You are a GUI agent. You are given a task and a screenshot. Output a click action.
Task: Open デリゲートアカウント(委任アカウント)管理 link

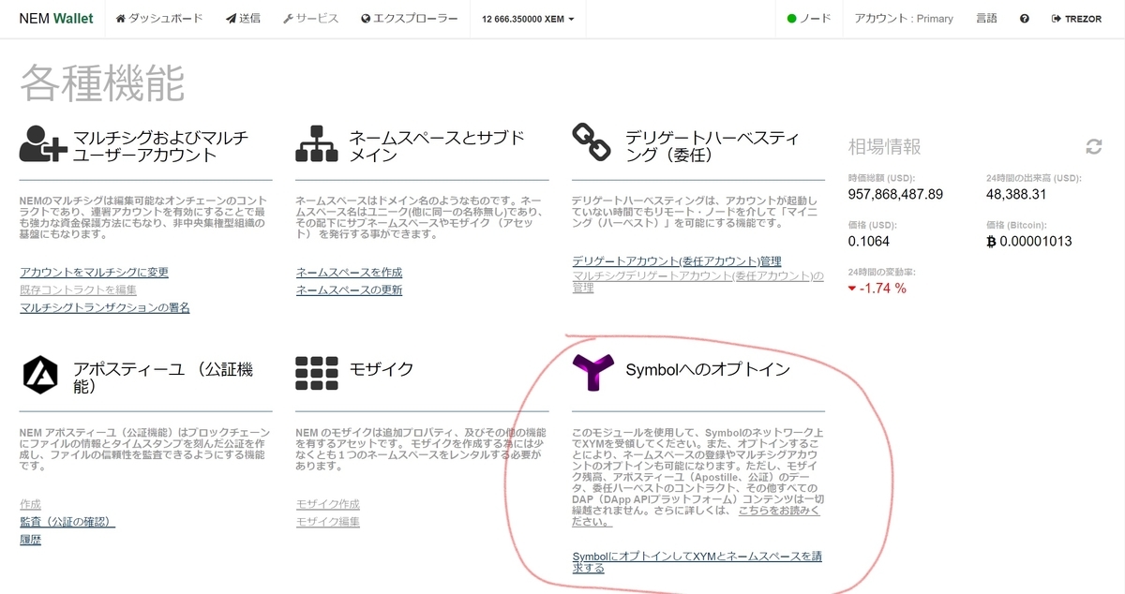point(677,260)
